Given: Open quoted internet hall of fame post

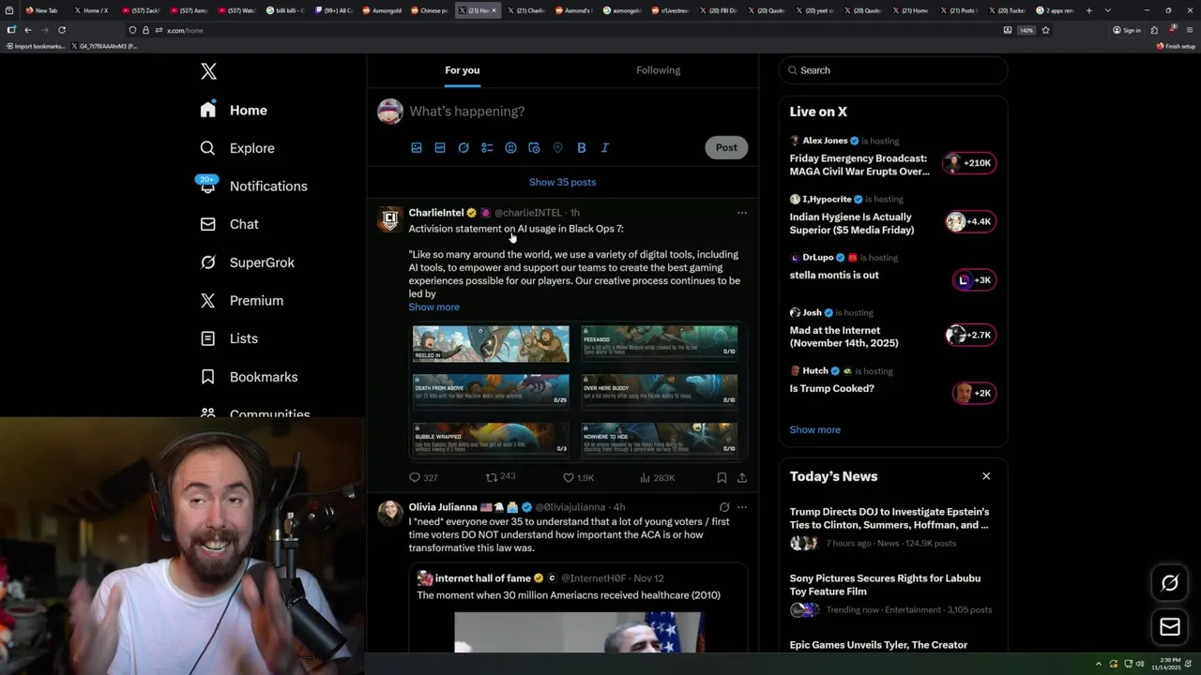Looking at the screenshot, I should click(x=578, y=609).
